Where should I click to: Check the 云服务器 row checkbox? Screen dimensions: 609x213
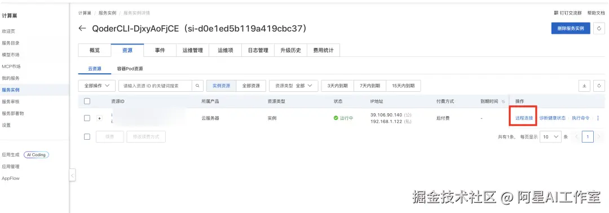[87, 118]
